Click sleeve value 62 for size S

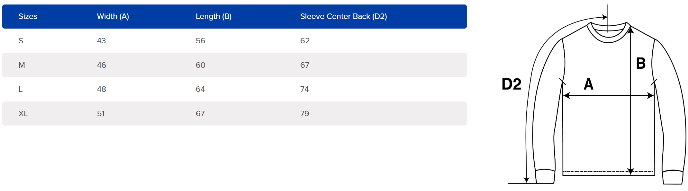pyautogui.click(x=305, y=41)
